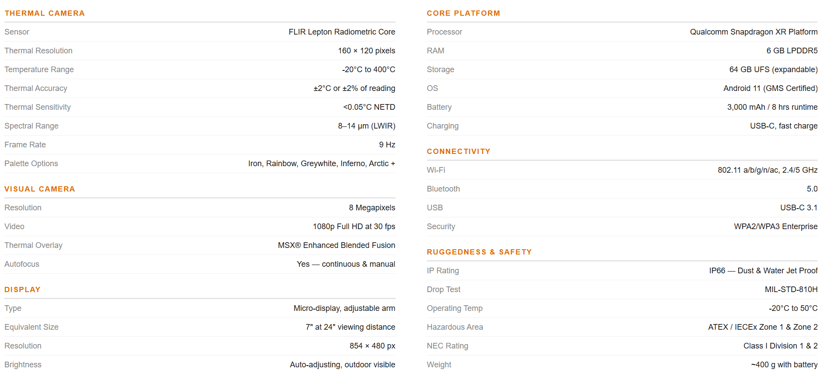
Task: Click the Thermal Resolution label
Action: pyautogui.click(x=38, y=51)
